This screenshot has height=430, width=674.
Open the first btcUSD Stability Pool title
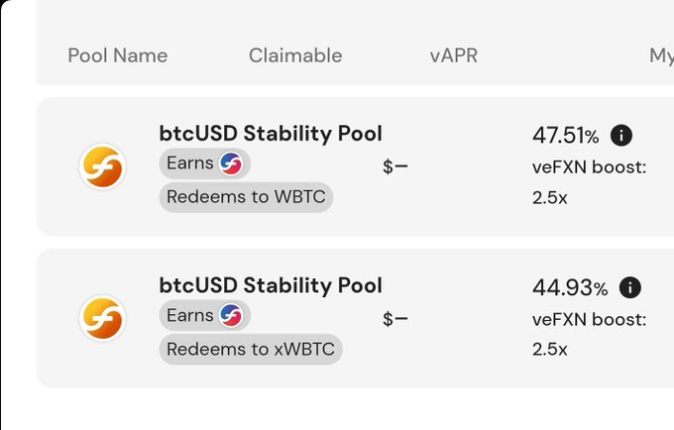(271, 134)
